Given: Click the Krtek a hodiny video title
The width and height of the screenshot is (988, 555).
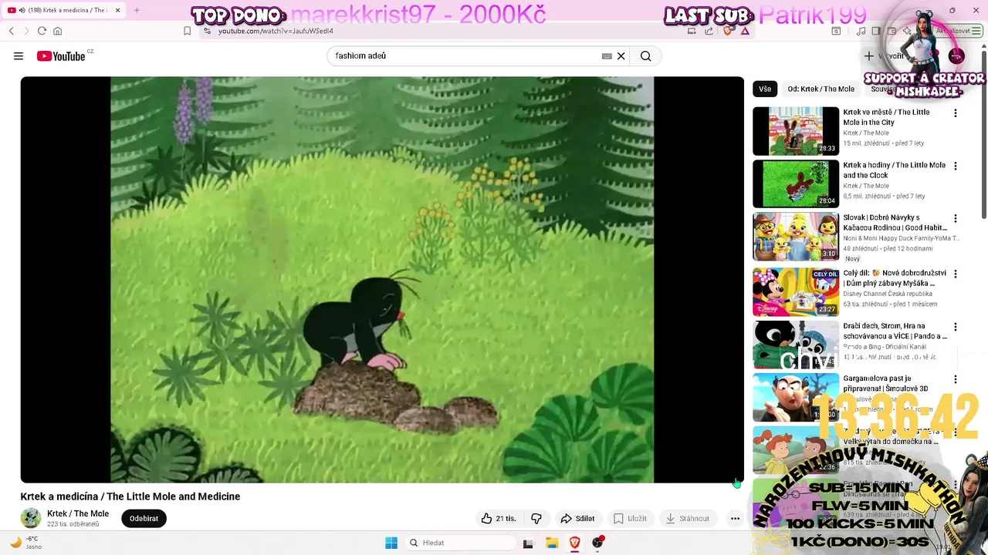Looking at the screenshot, I should tap(894, 170).
